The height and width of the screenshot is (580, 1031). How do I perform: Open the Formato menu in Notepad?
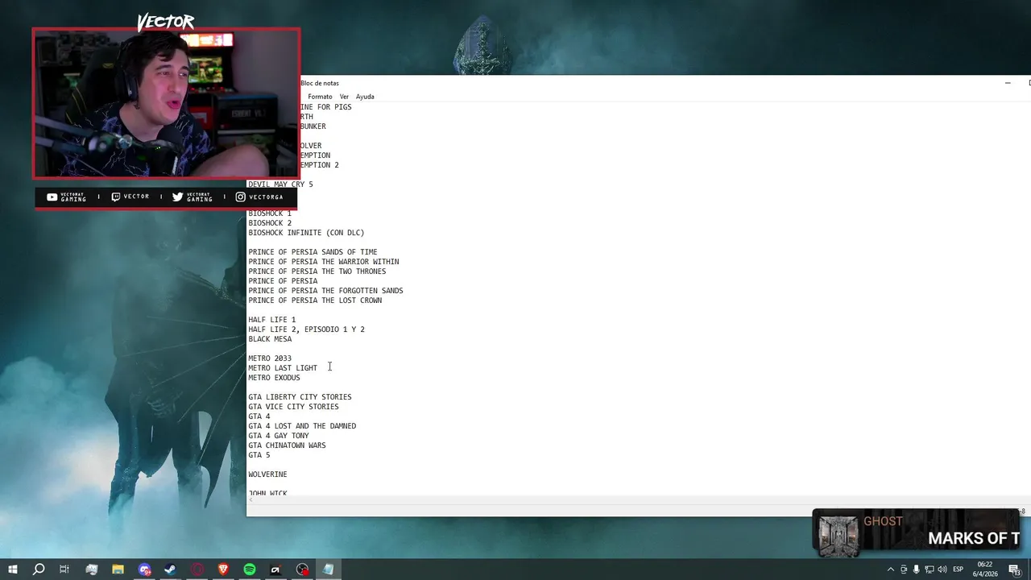(x=320, y=97)
